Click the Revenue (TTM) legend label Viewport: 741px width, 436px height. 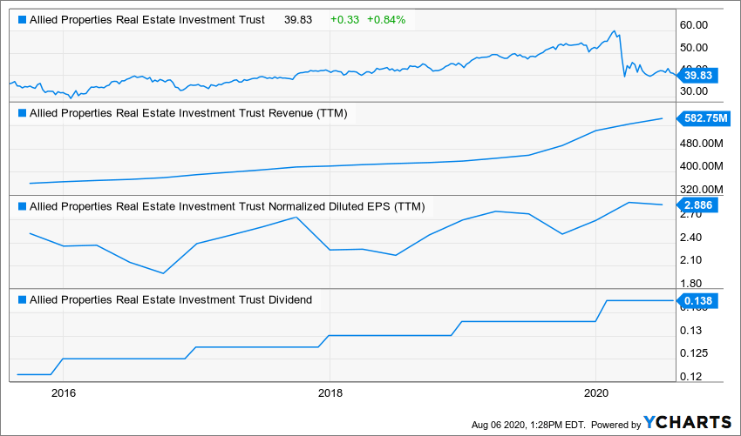(188, 113)
